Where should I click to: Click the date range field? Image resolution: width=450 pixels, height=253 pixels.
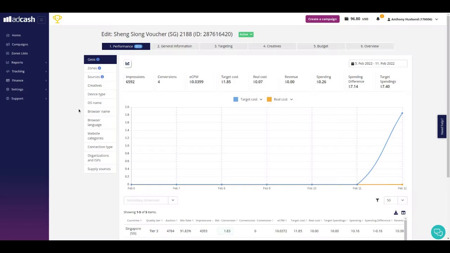pos(378,64)
